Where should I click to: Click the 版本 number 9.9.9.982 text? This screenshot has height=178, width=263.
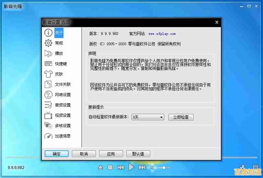tap(110, 34)
